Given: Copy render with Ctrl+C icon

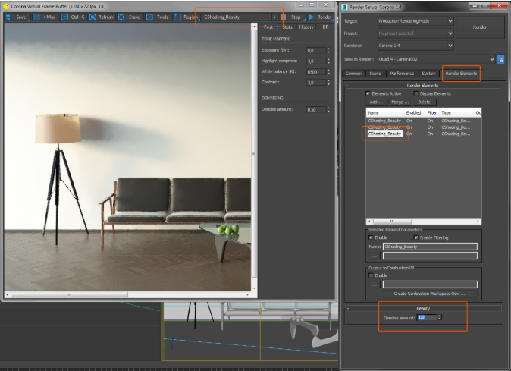Looking at the screenshot, I should [64, 17].
